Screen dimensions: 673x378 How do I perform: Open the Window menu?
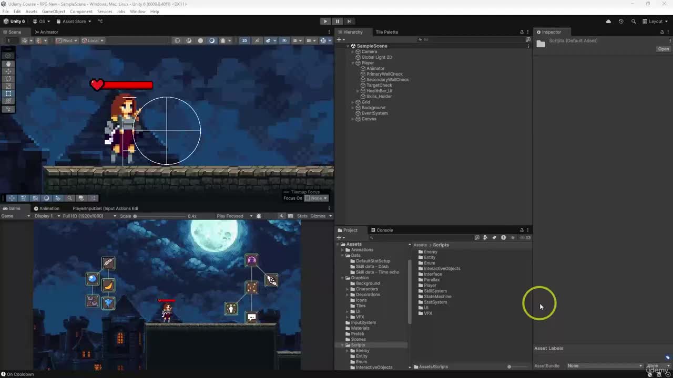[x=138, y=12]
